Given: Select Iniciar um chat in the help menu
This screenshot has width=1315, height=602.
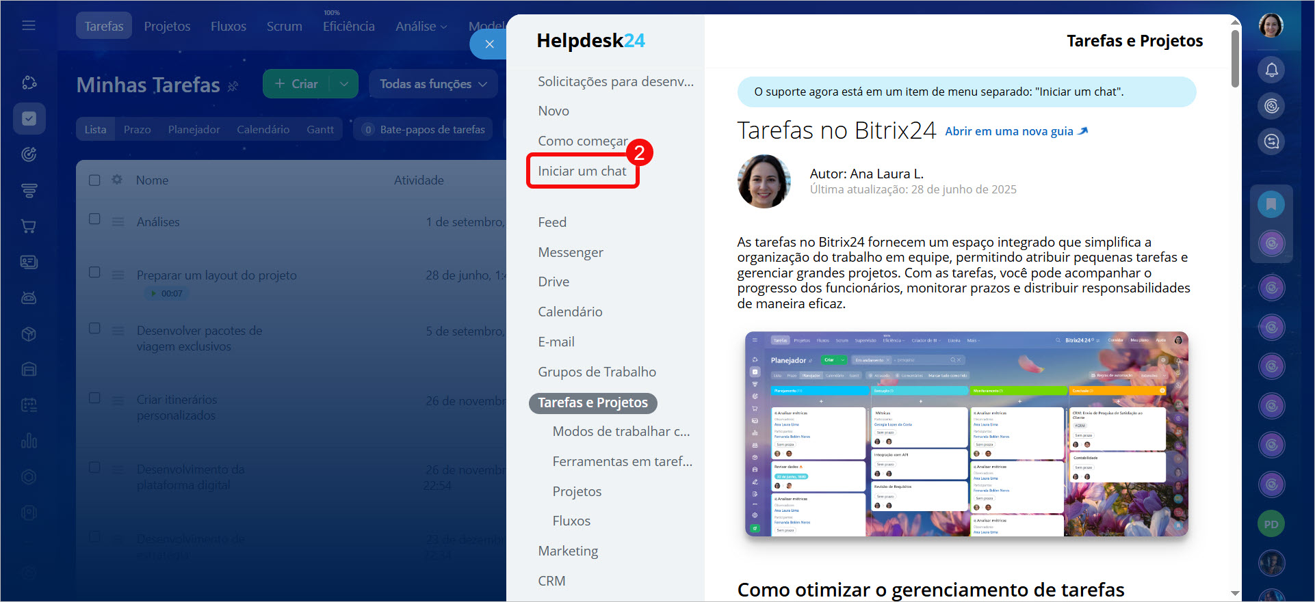Looking at the screenshot, I should pyautogui.click(x=582, y=172).
